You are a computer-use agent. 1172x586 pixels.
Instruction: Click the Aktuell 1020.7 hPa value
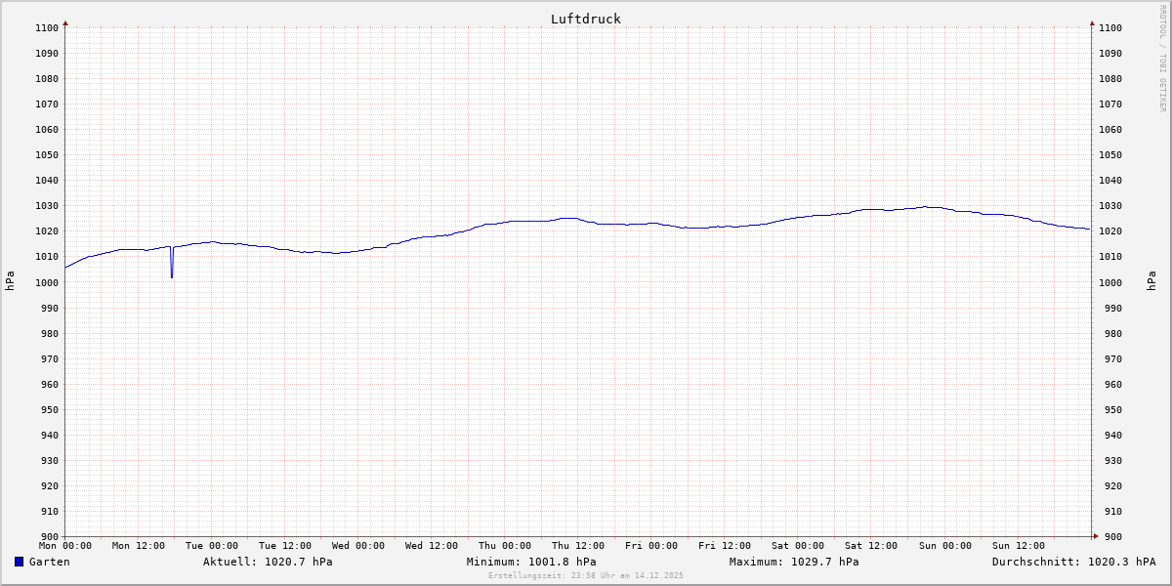point(268,562)
